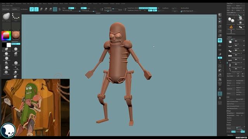Toggle TBorde option in Extract section

pos(243,132)
